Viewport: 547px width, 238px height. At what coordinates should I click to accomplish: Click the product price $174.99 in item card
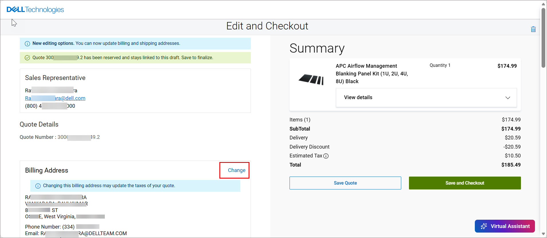click(507, 66)
